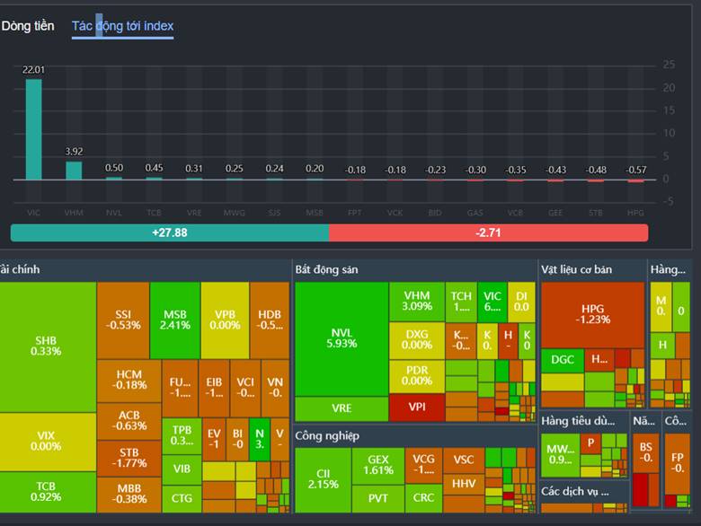Click the red VPI tile
This screenshot has width=701, height=526.
tap(417, 408)
